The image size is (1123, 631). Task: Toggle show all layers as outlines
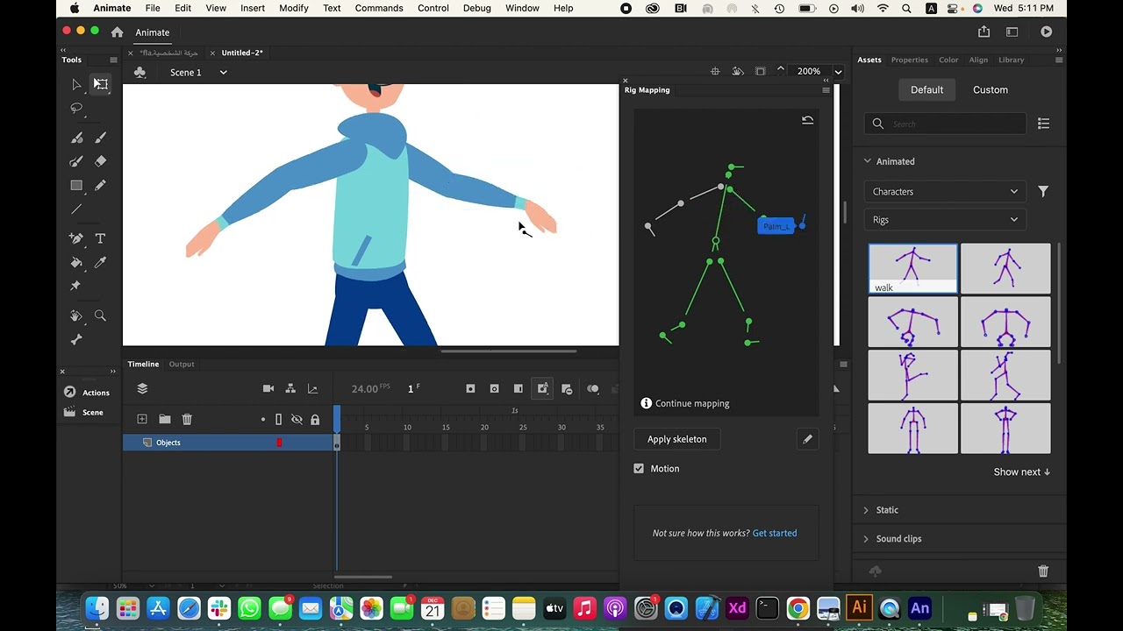(278, 420)
